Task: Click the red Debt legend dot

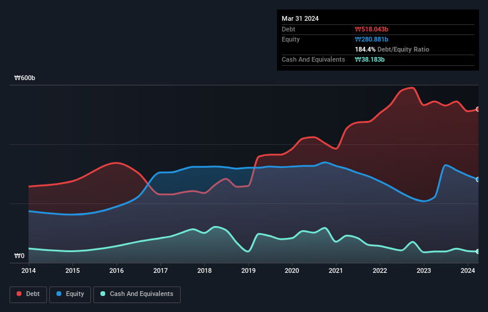Action: 19,294
